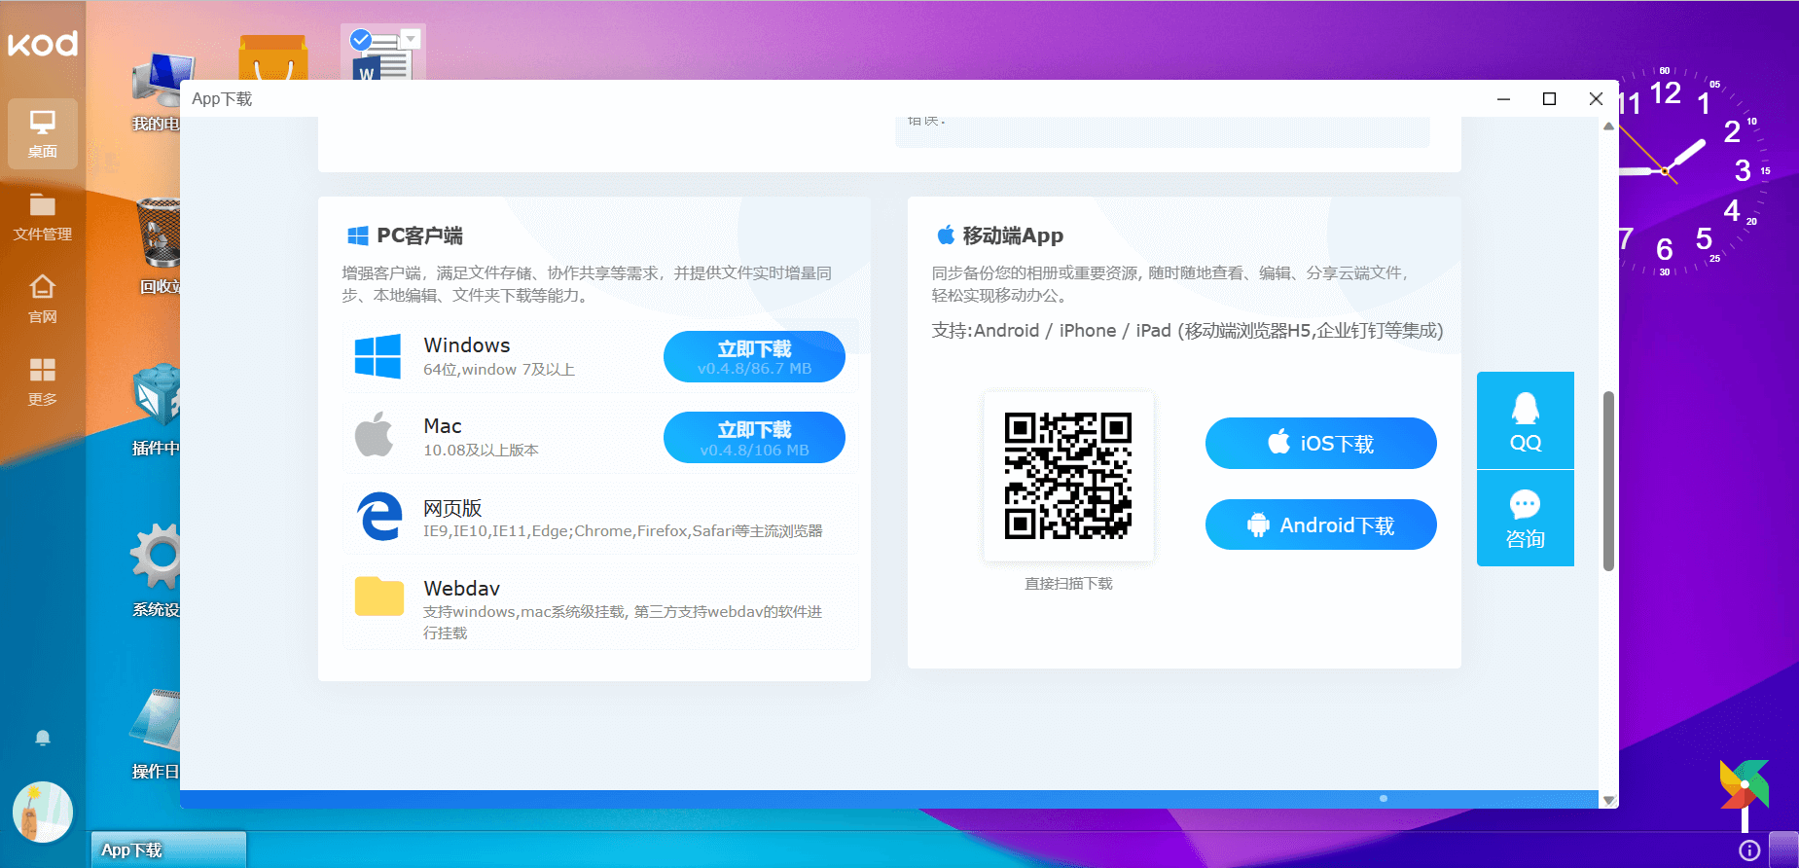Click the Apple logo in Mac row

pos(375,434)
